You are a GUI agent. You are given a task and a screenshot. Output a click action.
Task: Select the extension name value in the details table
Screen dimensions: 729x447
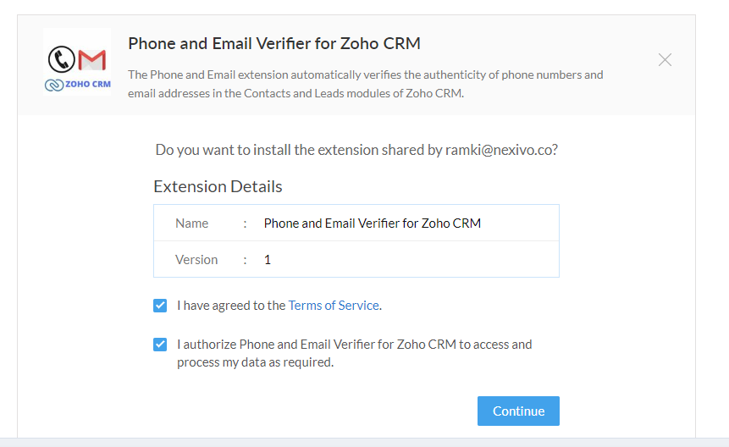coord(373,223)
